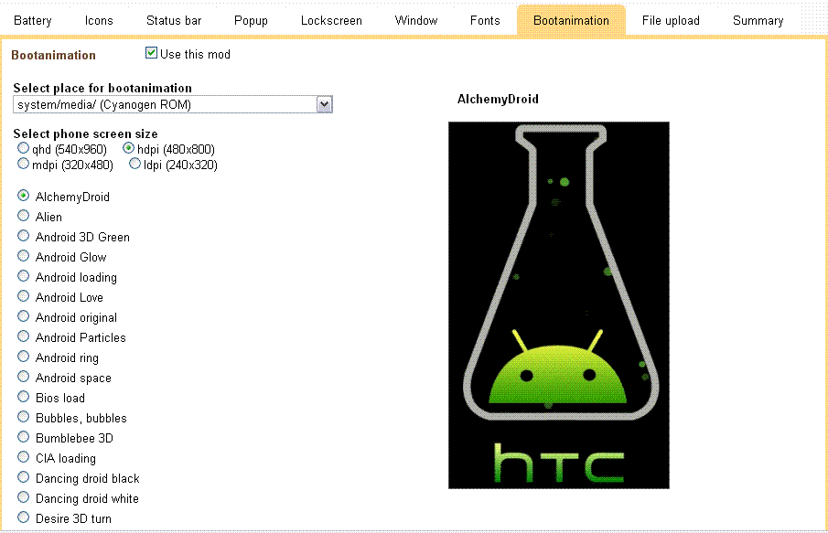Go to the File upload tab
Screen dimensions: 828x533
click(x=671, y=21)
